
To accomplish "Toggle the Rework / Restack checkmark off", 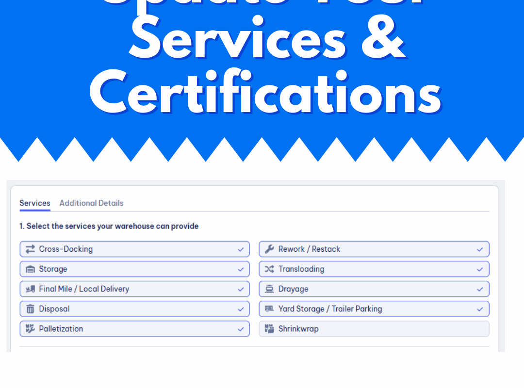I will click(480, 249).
